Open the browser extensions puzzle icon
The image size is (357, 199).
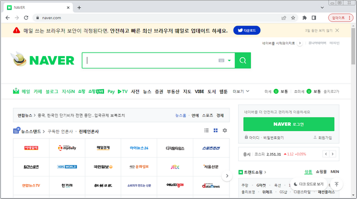pos(304,18)
